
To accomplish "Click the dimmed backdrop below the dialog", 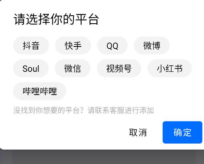I will (102, 157).
